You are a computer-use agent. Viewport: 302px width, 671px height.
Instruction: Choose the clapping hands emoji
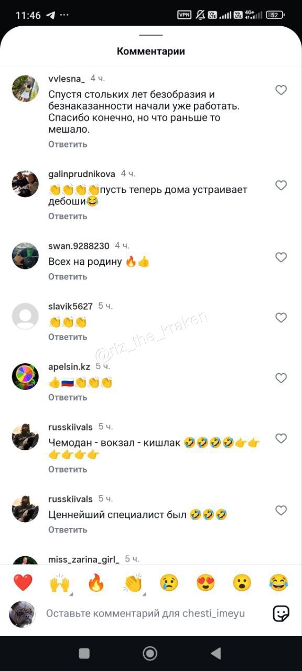click(x=133, y=582)
